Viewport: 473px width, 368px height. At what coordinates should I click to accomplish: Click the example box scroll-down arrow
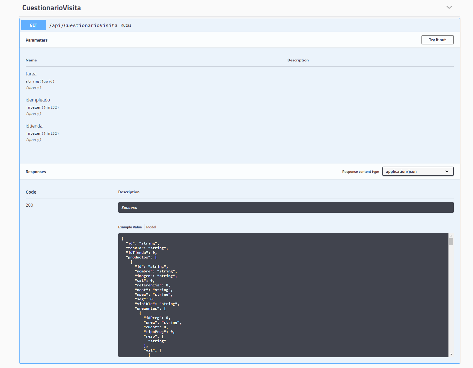coord(451,354)
